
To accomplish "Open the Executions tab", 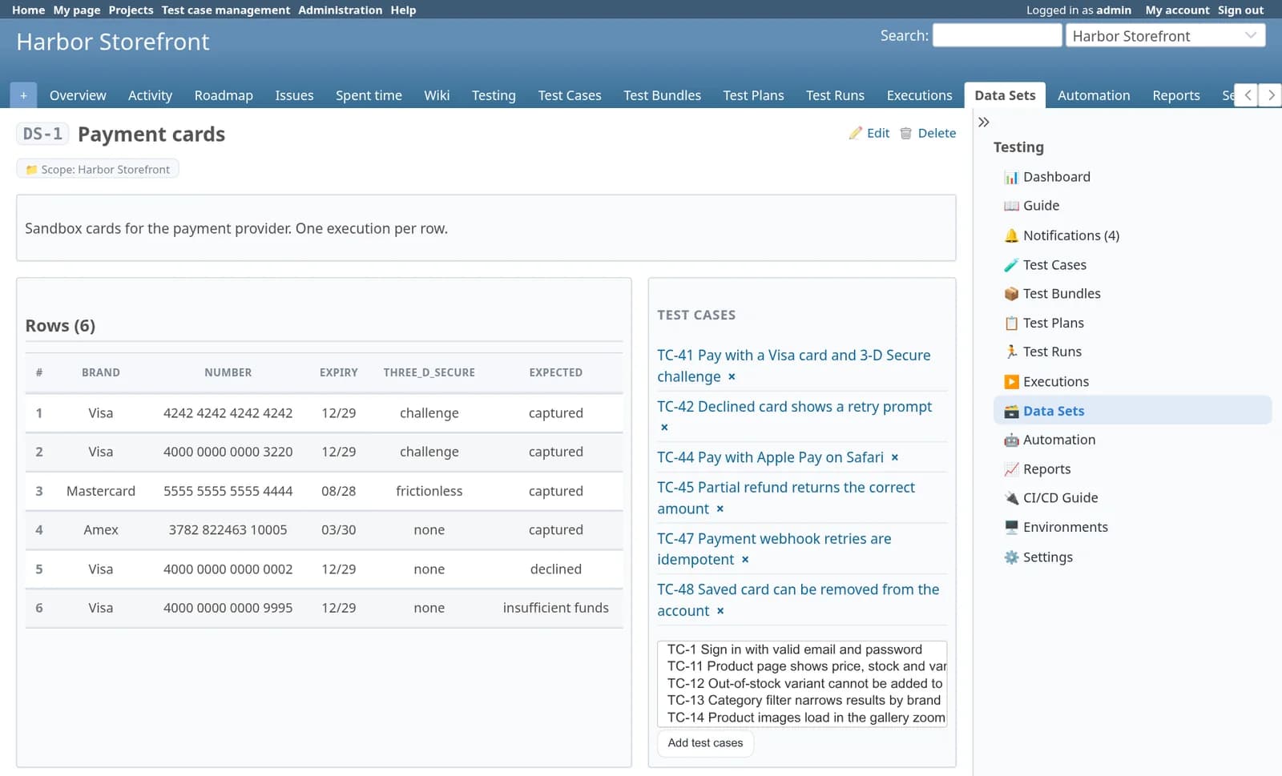I will point(919,95).
